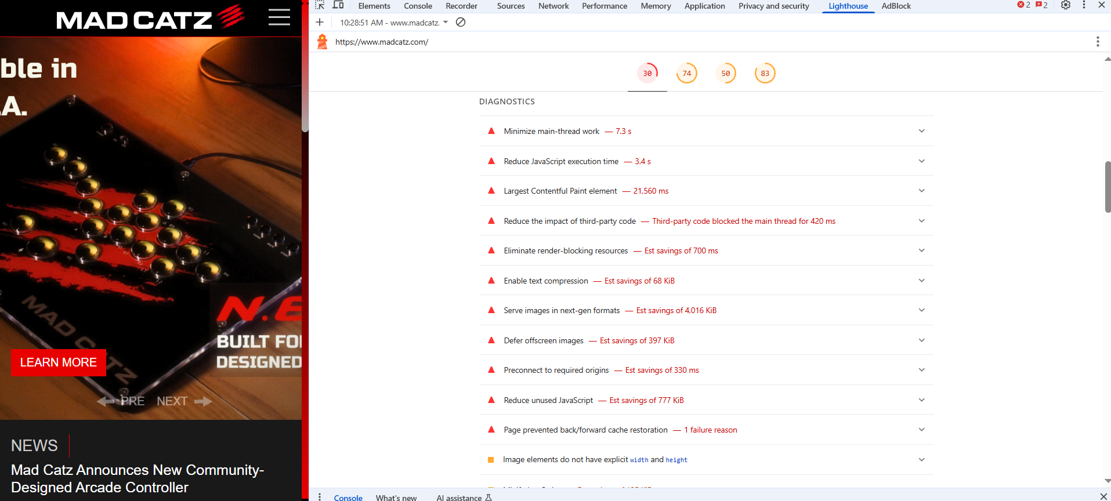Close the console drawer

point(1103,496)
